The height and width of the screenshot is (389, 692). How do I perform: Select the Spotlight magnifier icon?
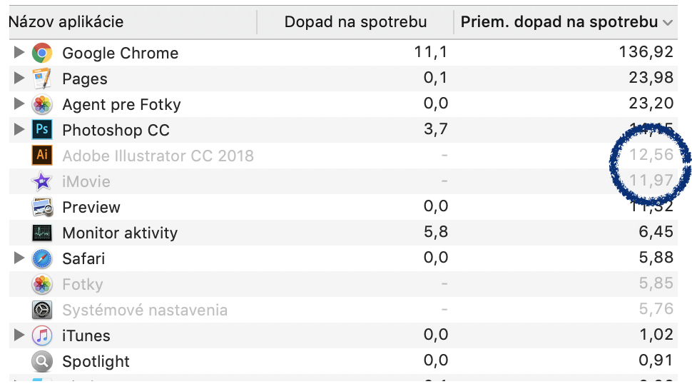pos(42,361)
